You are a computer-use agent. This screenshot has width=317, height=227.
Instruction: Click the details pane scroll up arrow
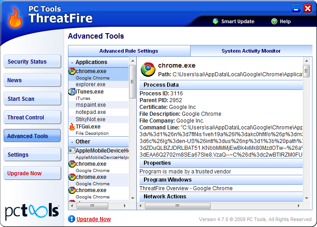[x=307, y=61]
